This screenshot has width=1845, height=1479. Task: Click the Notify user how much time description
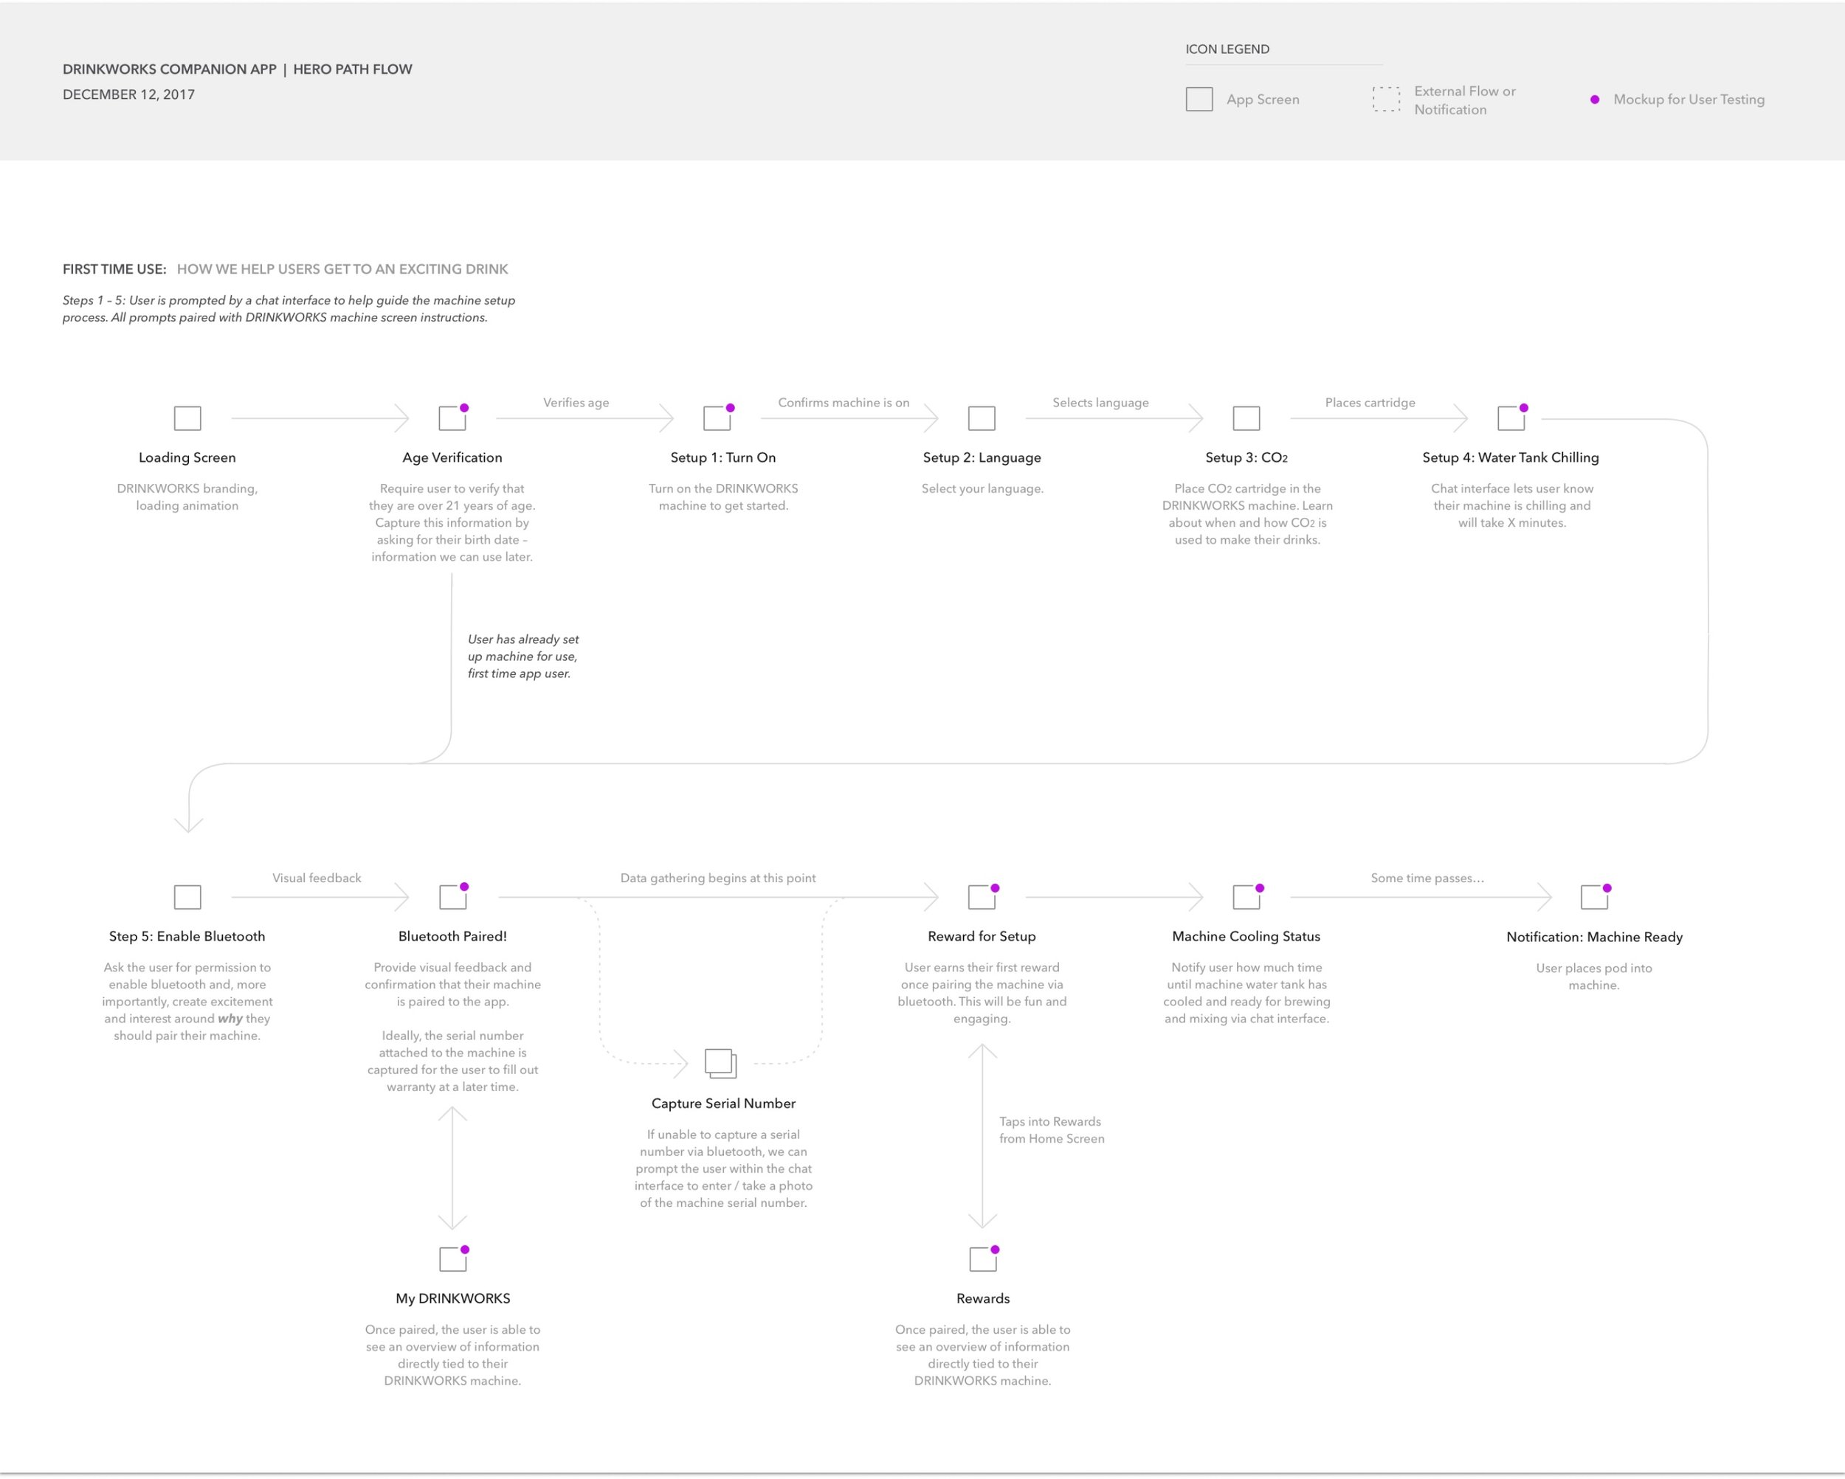[1246, 993]
